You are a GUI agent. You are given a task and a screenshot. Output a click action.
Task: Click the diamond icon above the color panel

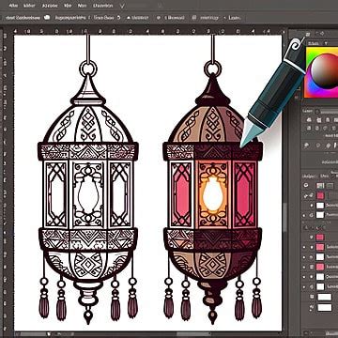click(322, 33)
